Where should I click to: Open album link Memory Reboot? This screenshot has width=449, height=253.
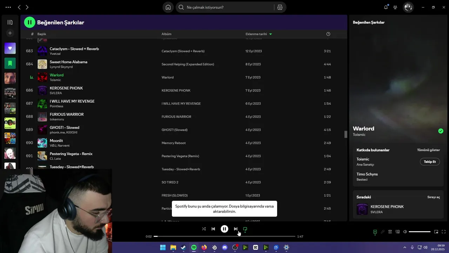[x=174, y=143]
